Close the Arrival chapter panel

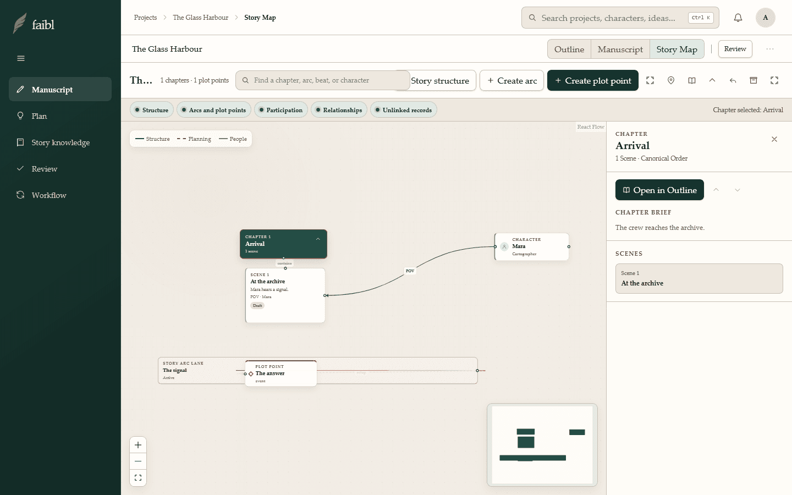[x=774, y=139]
